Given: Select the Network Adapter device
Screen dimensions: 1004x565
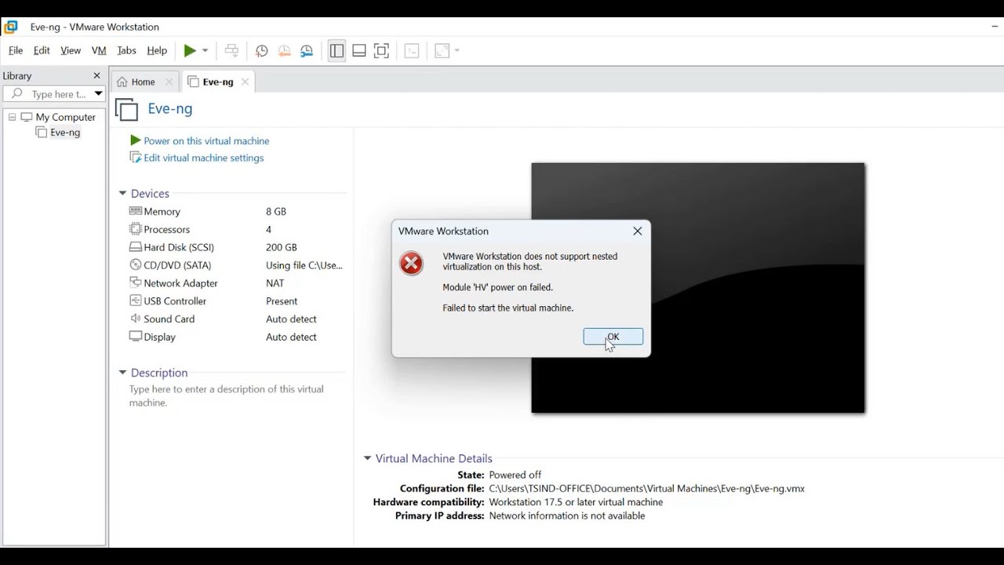Looking at the screenshot, I should (x=235, y=283).
